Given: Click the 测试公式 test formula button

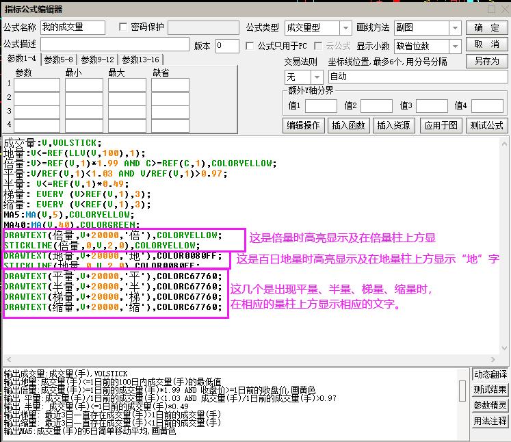Looking at the screenshot, I should (486, 125).
